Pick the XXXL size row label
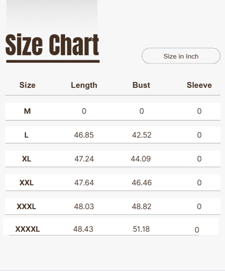The width and height of the screenshot is (225, 271). 26,206
